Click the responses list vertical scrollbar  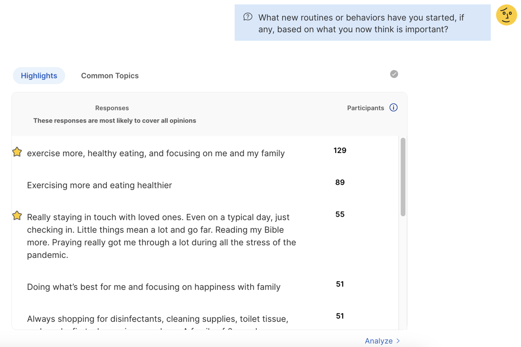click(x=403, y=177)
